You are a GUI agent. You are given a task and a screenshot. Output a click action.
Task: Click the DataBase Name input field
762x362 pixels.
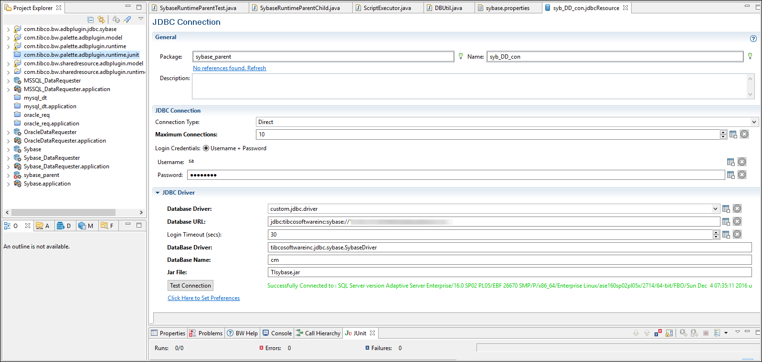509,260
